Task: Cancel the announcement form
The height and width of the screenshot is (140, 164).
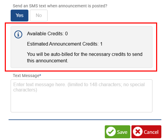Action: [146, 132]
